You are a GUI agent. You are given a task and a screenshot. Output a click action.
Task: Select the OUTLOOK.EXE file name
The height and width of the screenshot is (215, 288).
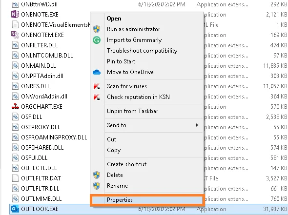click(40, 209)
